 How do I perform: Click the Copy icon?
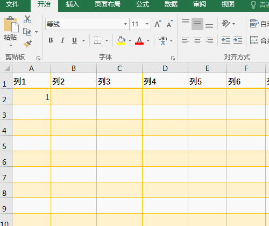(x=27, y=32)
